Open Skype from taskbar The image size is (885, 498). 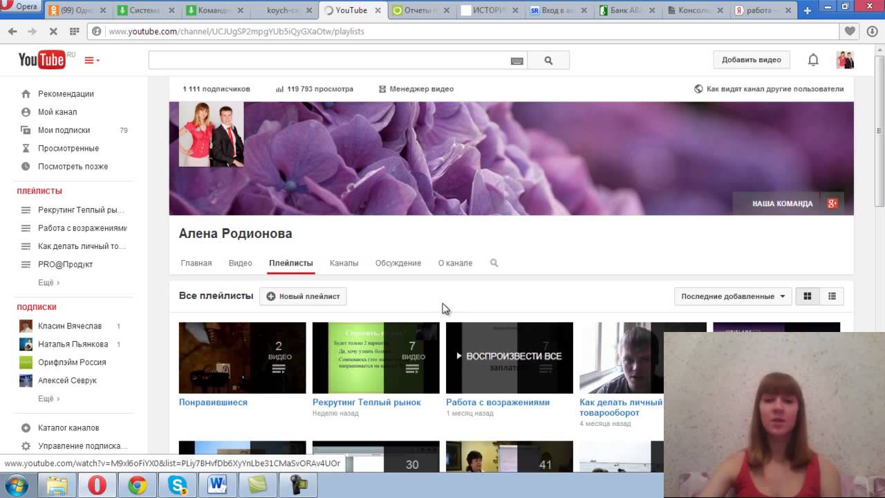[178, 486]
